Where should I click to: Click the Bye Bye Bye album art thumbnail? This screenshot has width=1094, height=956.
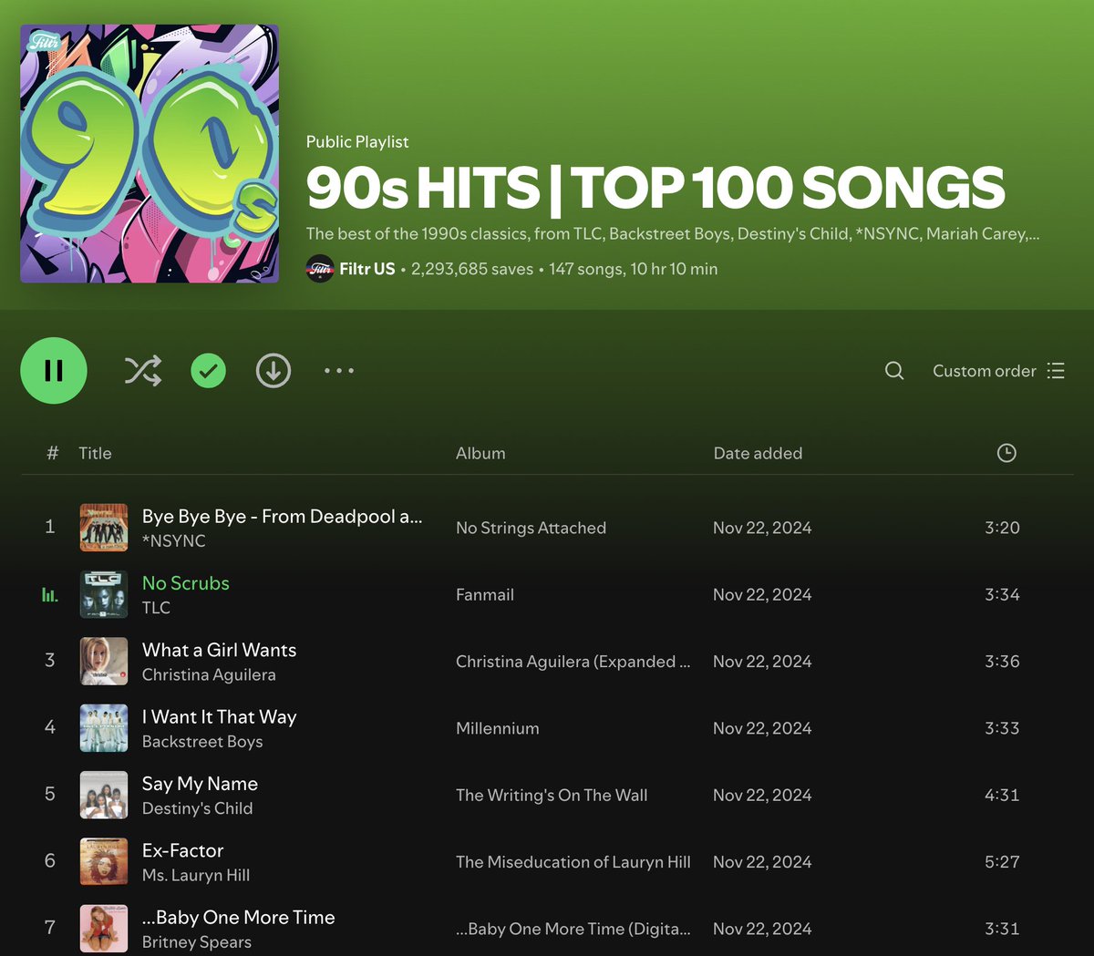point(104,528)
